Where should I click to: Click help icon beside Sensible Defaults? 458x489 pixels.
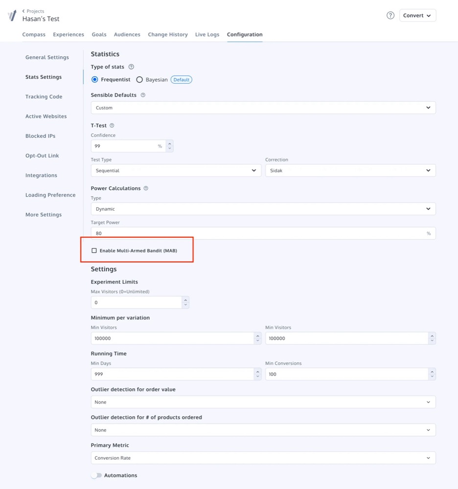[143, 95]
